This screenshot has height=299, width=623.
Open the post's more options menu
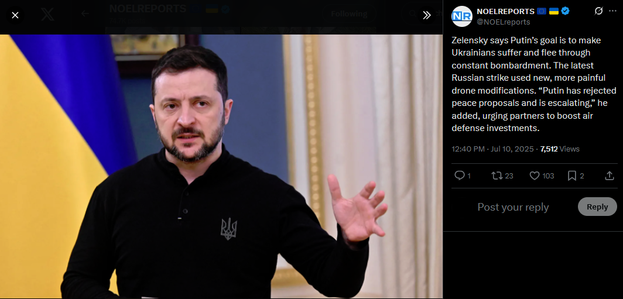(612, 11)
